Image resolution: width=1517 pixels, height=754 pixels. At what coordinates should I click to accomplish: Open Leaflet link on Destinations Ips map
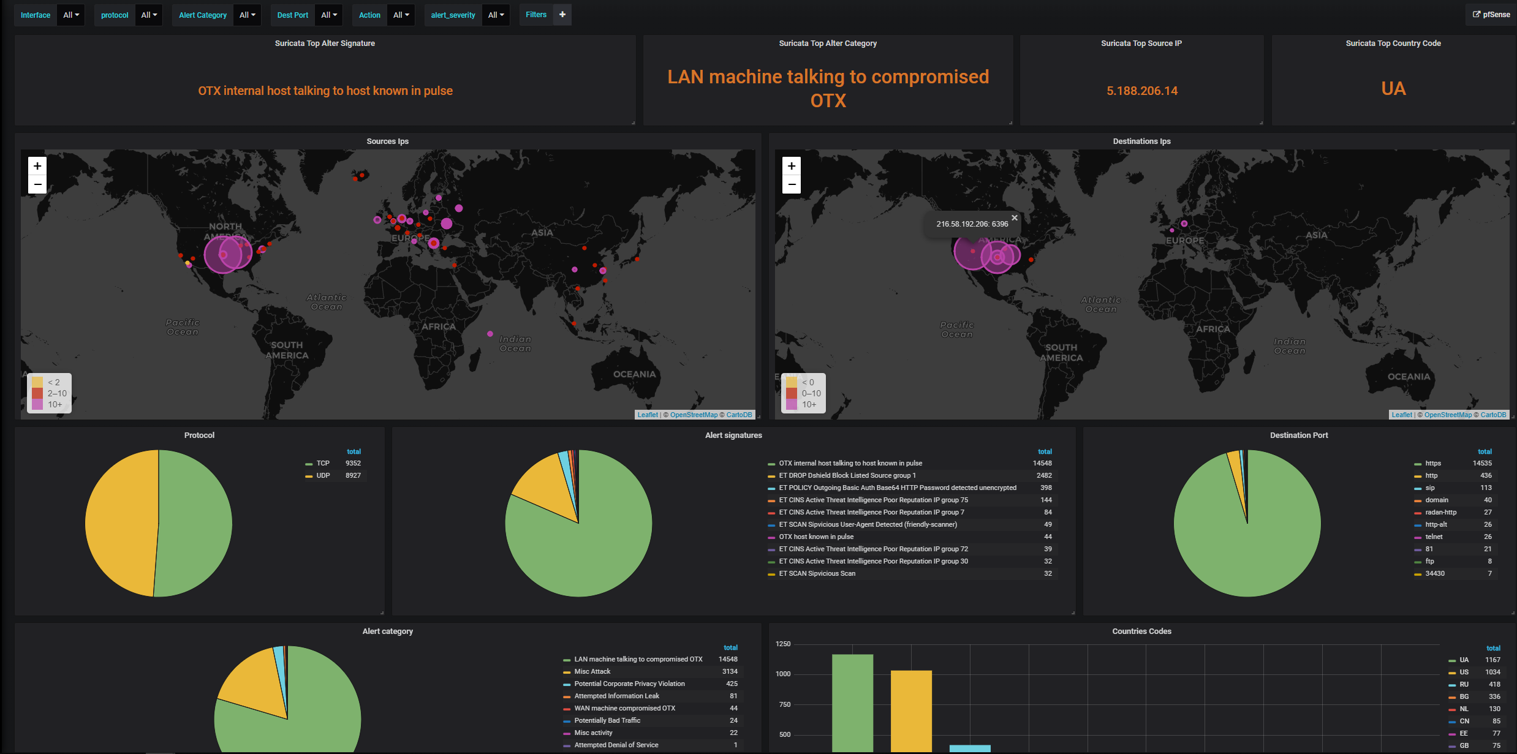click(1401, 415)
